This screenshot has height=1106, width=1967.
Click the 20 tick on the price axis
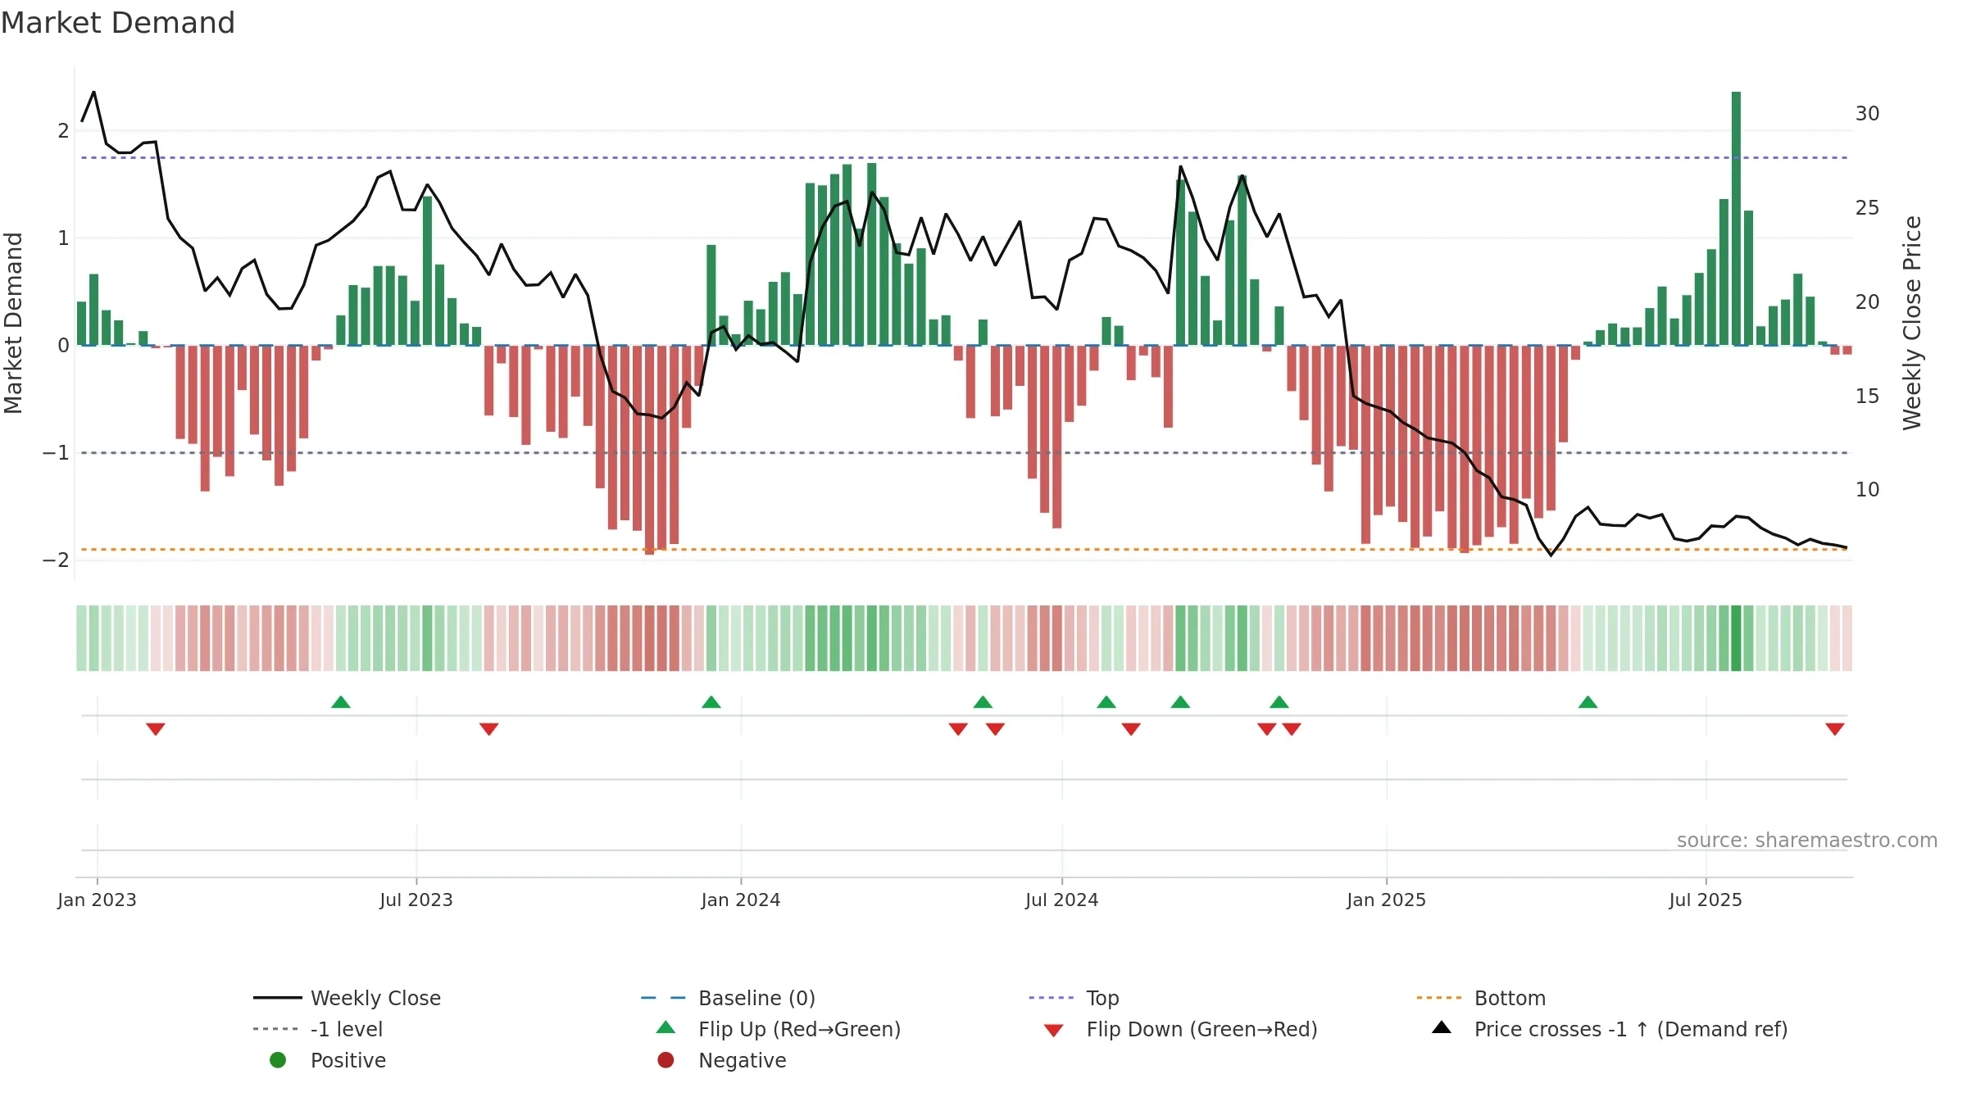point(1867,301)
